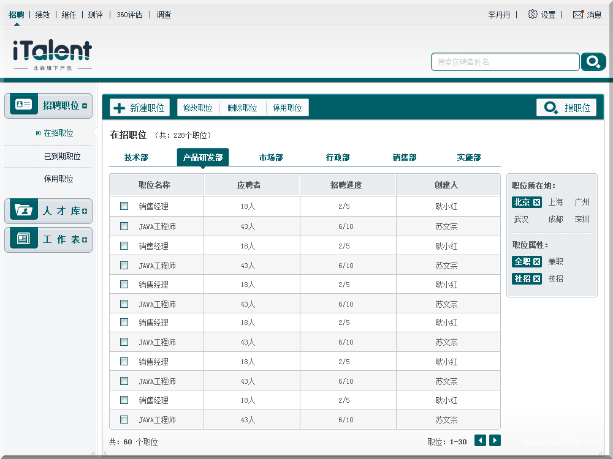This screenshot has width=613, height=459.
Task: Remove the 社招 filter tag
Action: click(x=537, y=278)
